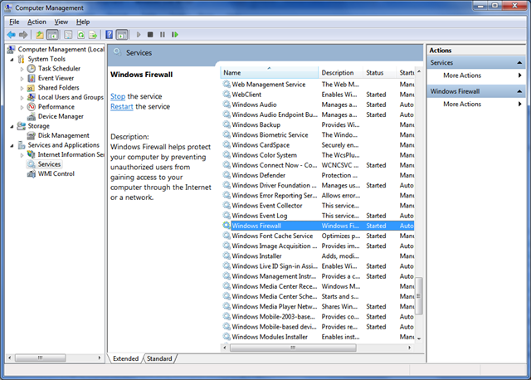The image size is (531, 380).
Task: Toggle Show/Hide Console Tree toolbar icon
Action: point(52,35)
